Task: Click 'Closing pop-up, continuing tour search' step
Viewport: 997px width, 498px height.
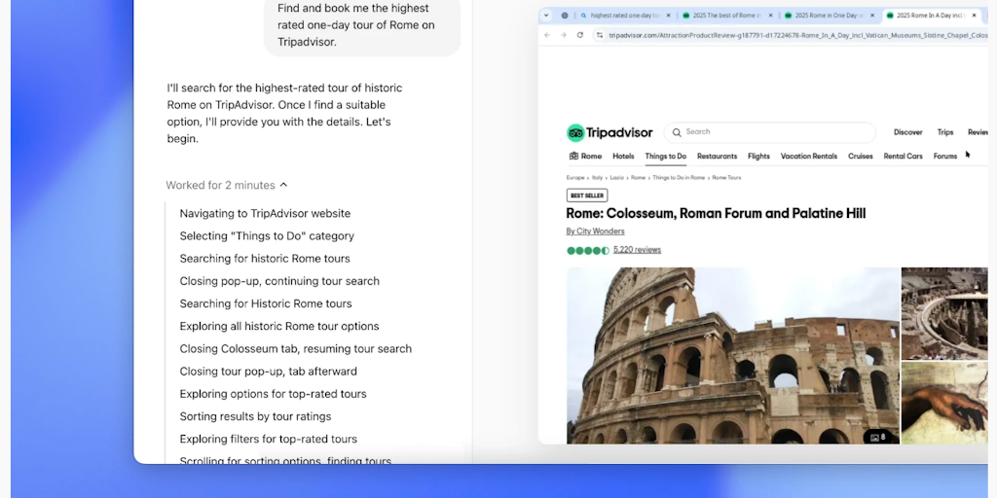Action: point(279,281)
